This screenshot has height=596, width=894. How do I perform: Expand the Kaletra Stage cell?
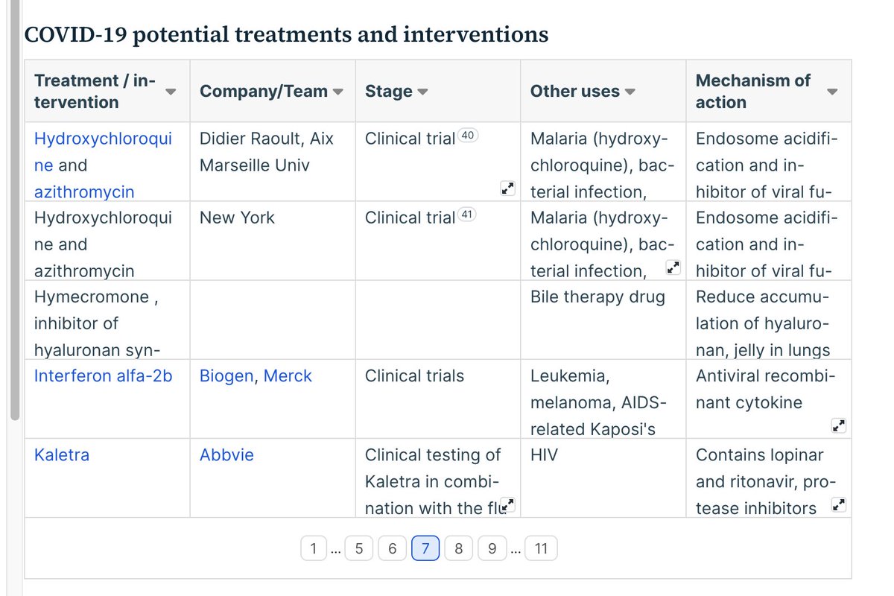tap(507, 506)
